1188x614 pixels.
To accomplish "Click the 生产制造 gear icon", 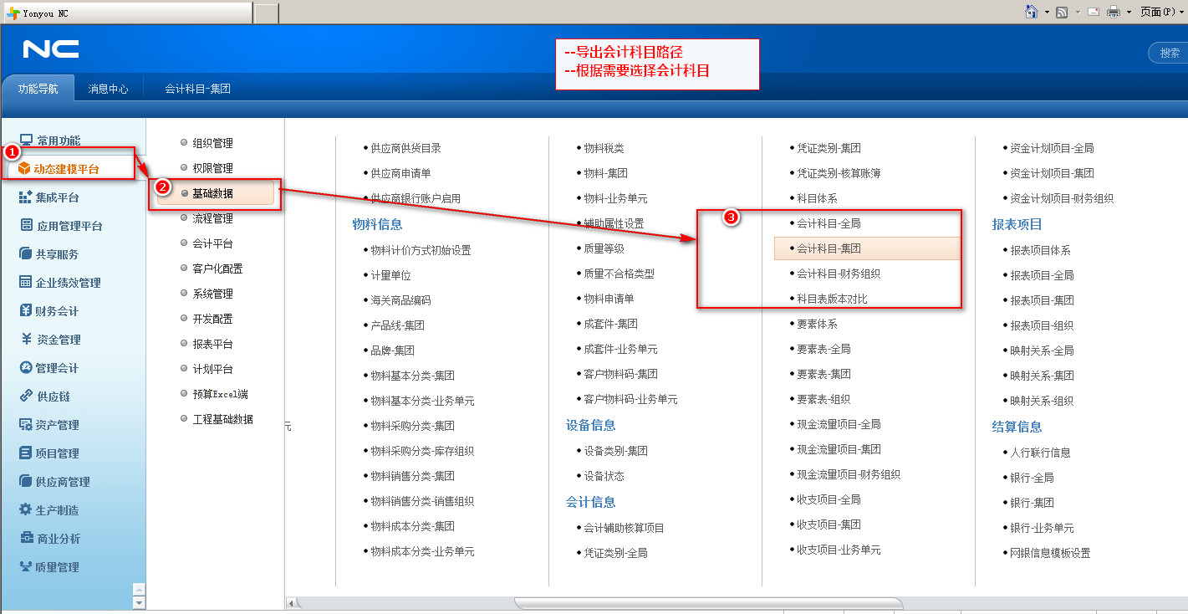I will click(26, 509).
